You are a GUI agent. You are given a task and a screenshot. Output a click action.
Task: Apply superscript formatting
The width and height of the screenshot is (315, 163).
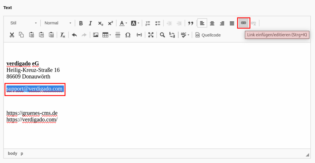point(110,23)
